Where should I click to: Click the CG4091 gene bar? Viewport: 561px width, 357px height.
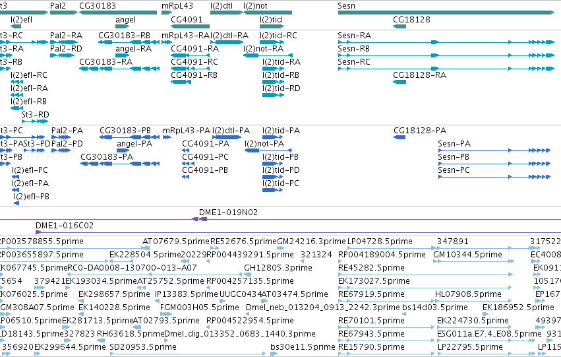coord(190,26)
